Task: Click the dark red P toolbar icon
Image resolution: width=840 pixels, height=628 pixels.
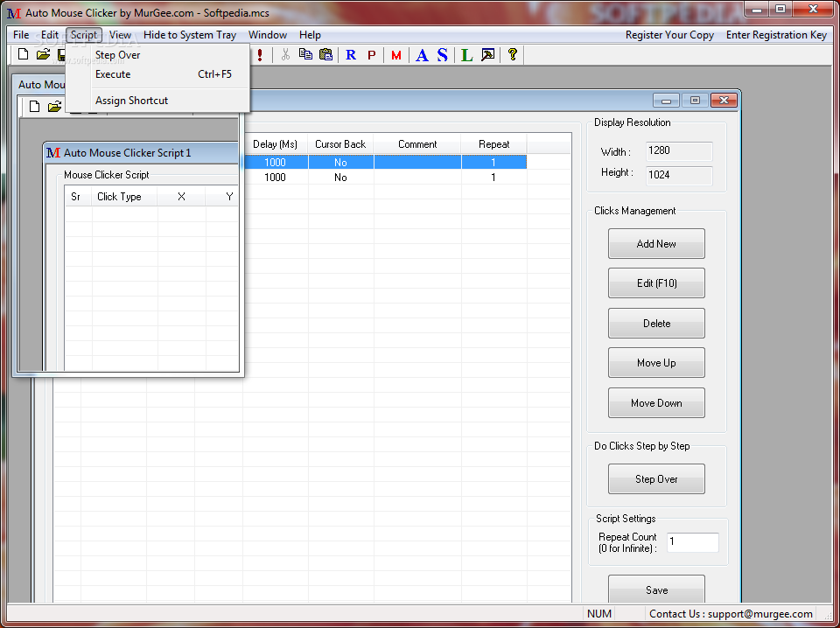Action: click(x=371, y=54)
